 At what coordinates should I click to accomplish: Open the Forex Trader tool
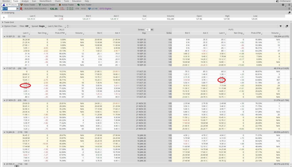(29, 5)
